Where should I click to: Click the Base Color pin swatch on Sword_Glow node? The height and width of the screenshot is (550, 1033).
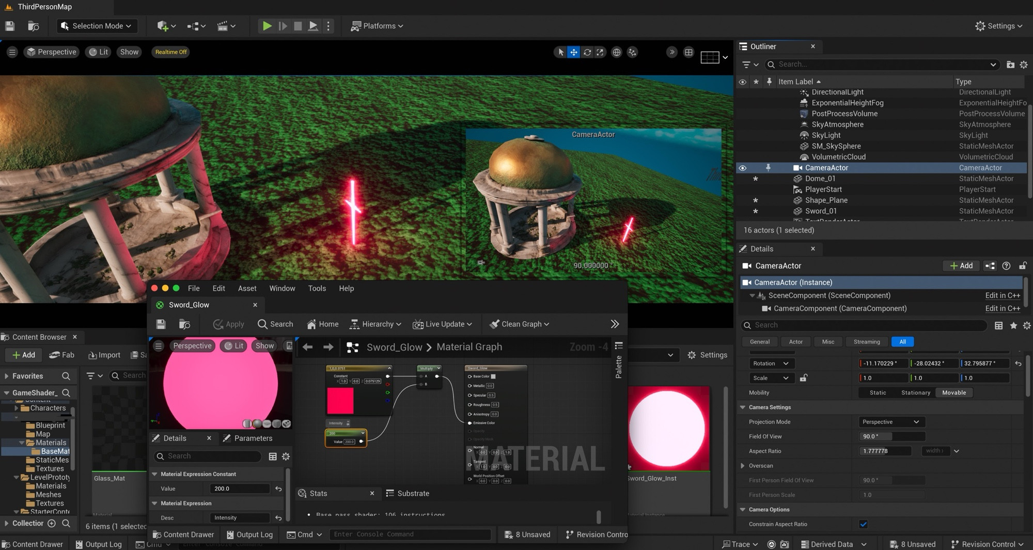coord(493,376)
